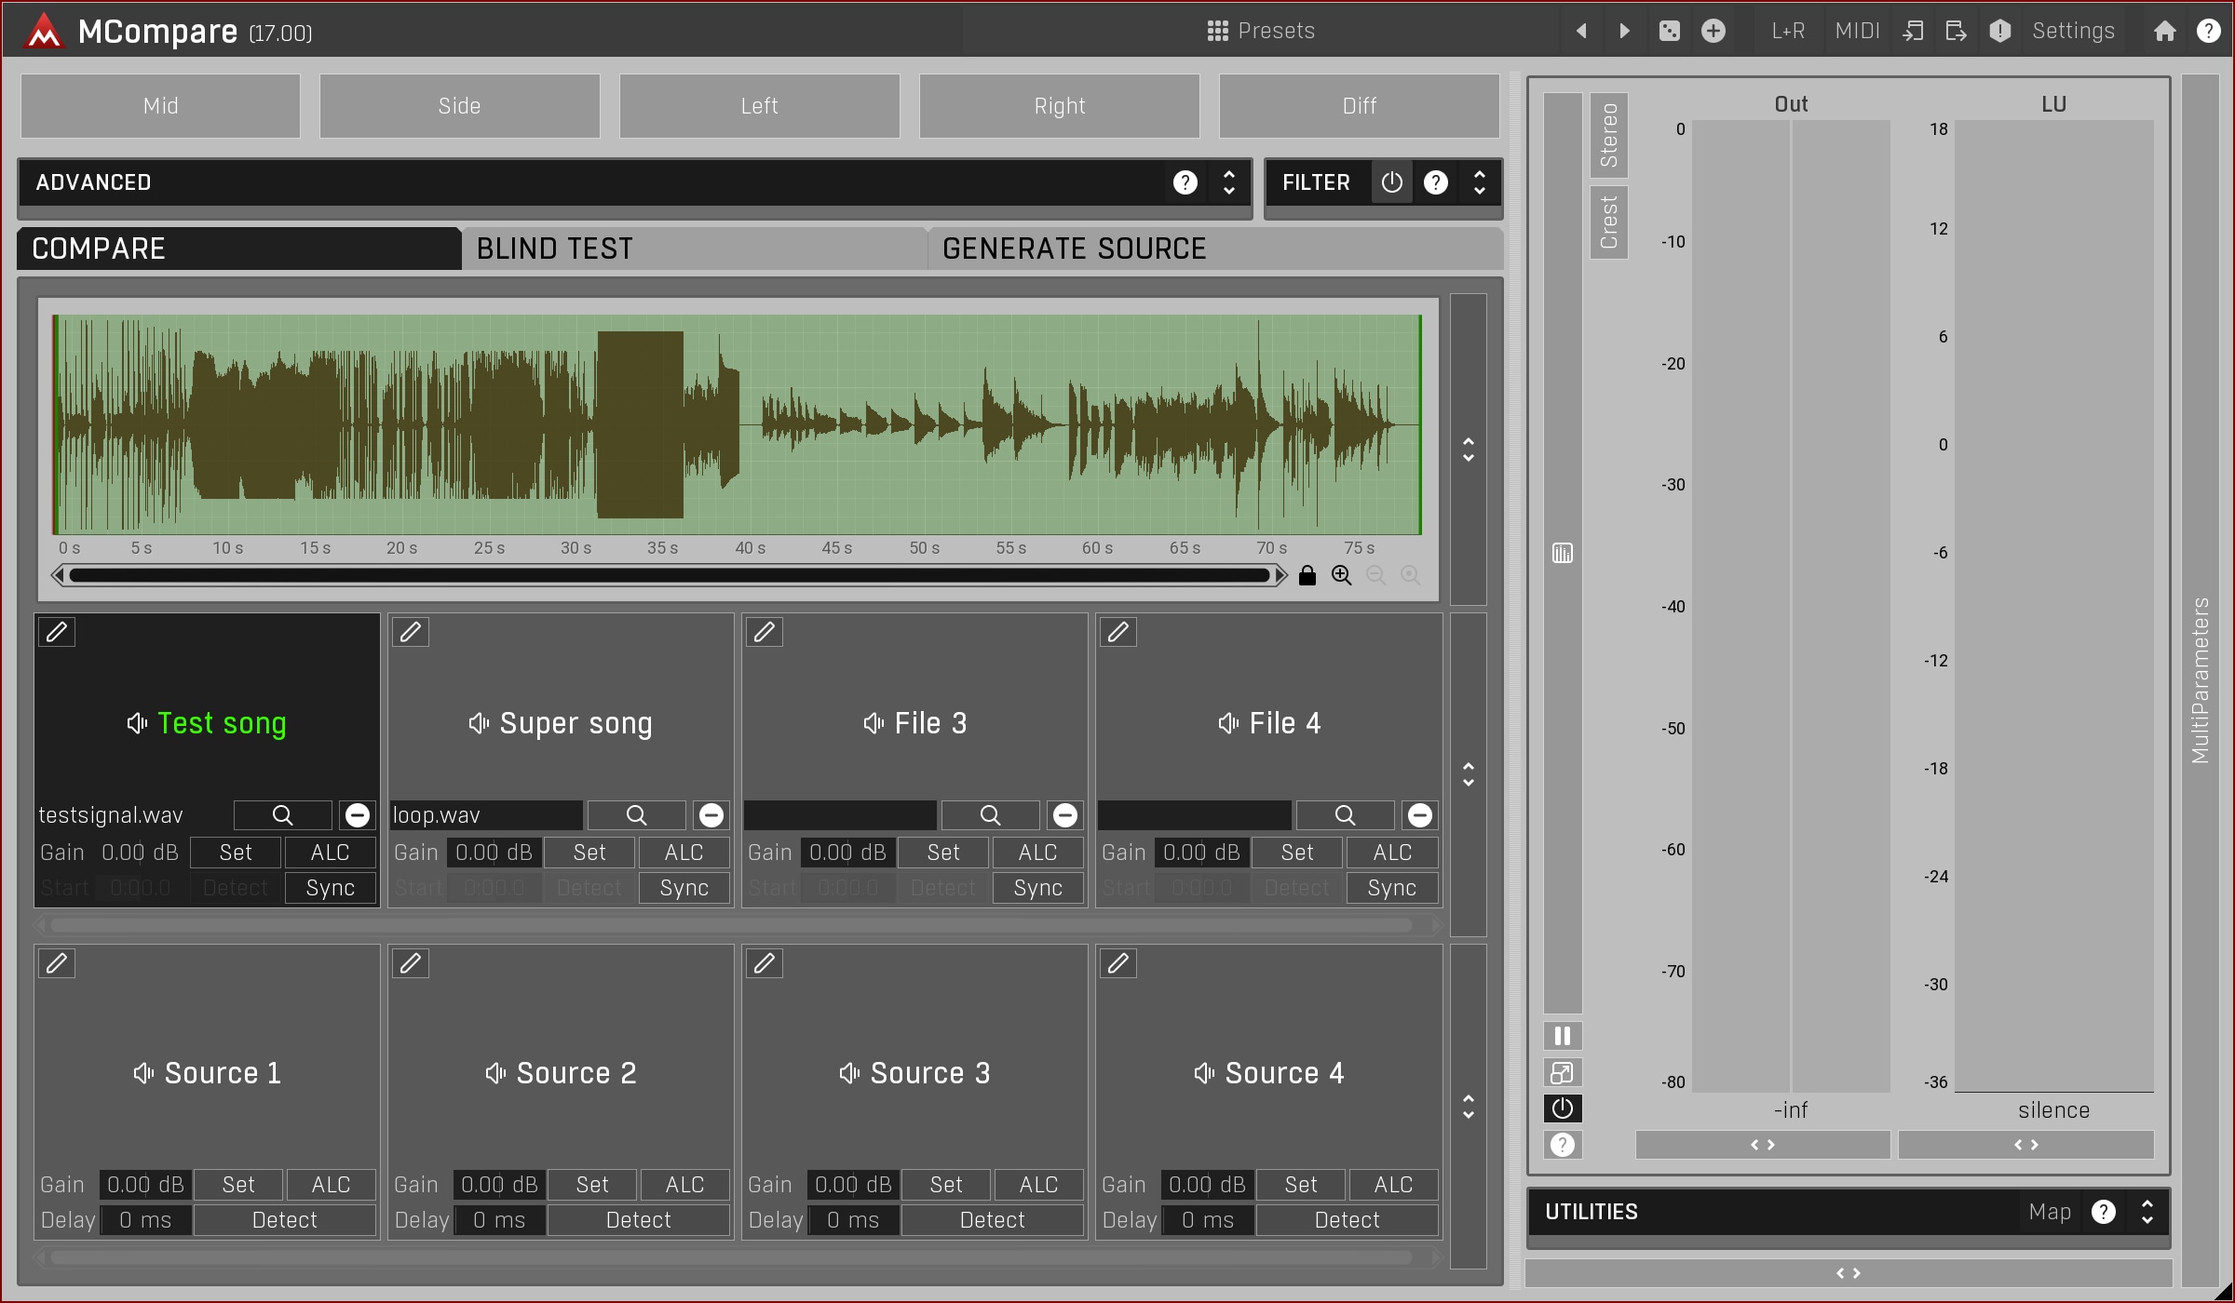Browse file for Super song slot
This screenshot has width=2235, height=1303.
636,815
